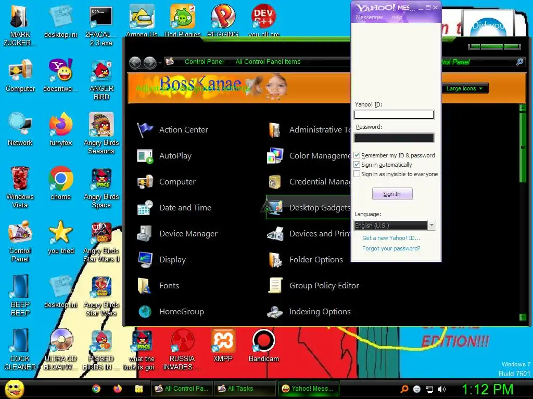The image size is (533, 399).
Task: Click the taskbar clock showing 1:12 PM
Action: tap(487, 389)
